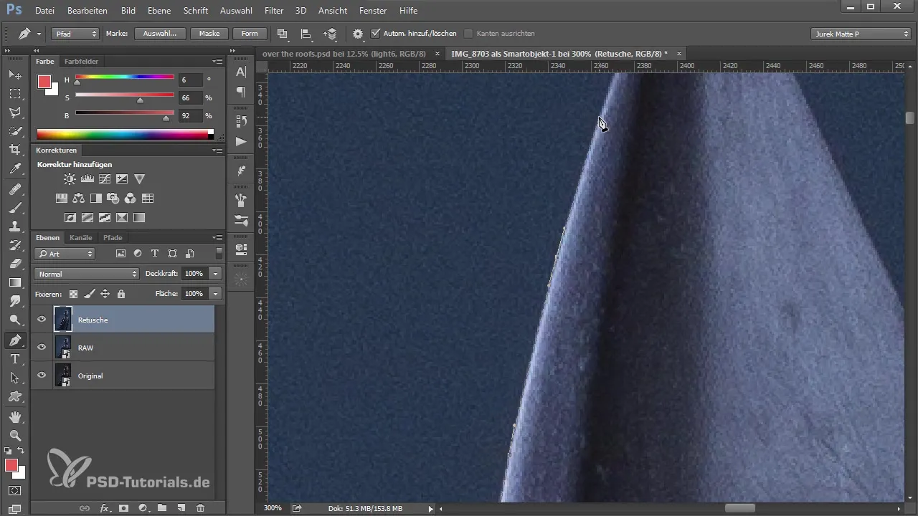Select the Polygonal Lasso tool
918x516 pixels.
(15, 113)
